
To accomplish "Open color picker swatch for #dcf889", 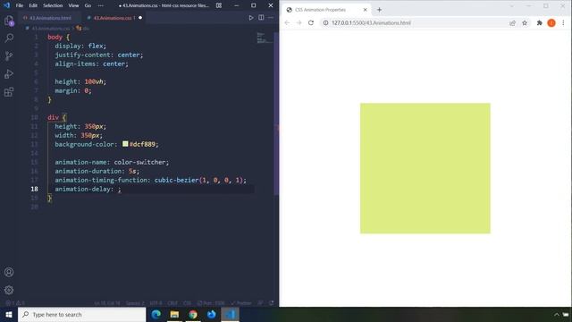I will 125,144.
